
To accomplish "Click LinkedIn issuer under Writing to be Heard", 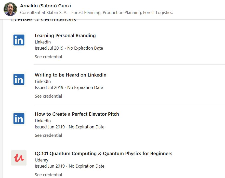I will tap(43, 82).
